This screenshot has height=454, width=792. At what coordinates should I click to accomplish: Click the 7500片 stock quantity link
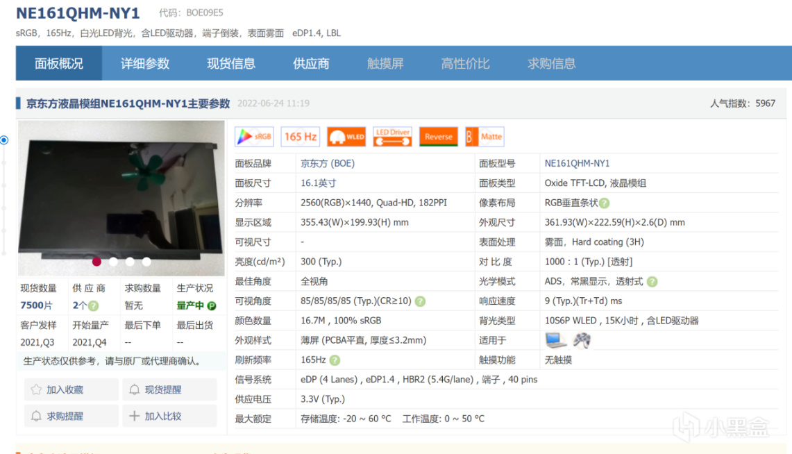point(36,305)
